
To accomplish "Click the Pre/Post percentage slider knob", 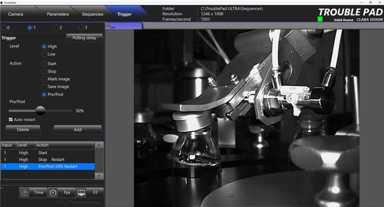I will [40, 111].
